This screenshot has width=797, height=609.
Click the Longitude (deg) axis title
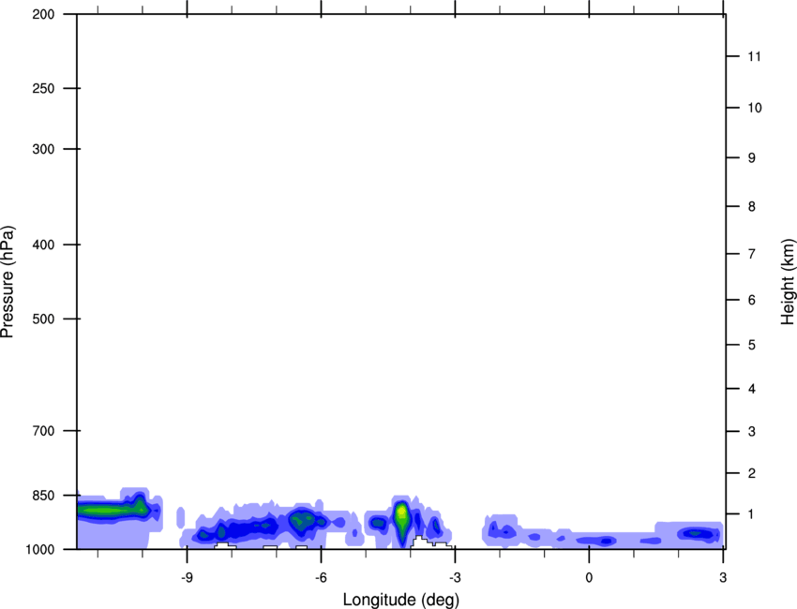[401, 600]
